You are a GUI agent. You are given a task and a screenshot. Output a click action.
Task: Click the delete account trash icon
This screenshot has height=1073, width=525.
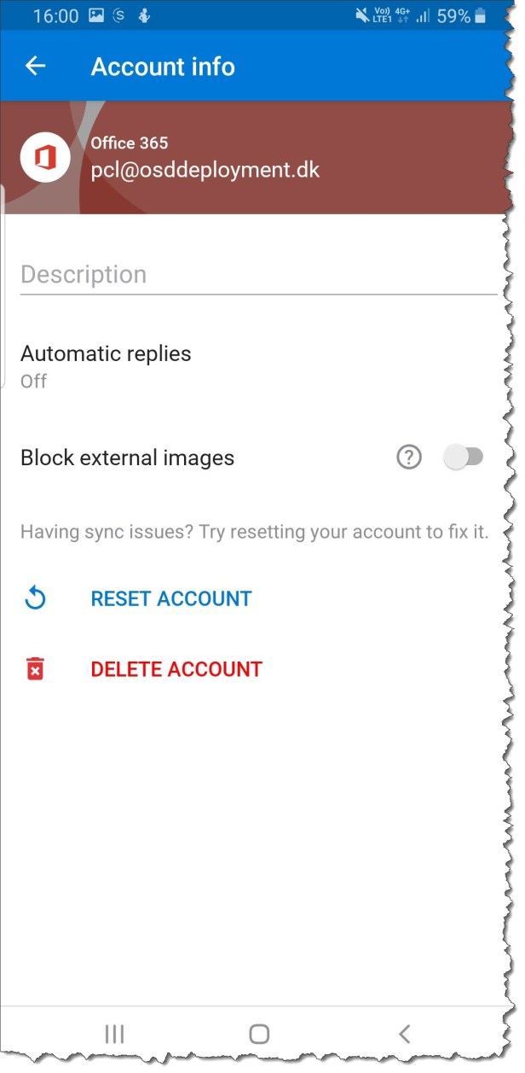tap(34, 668)
